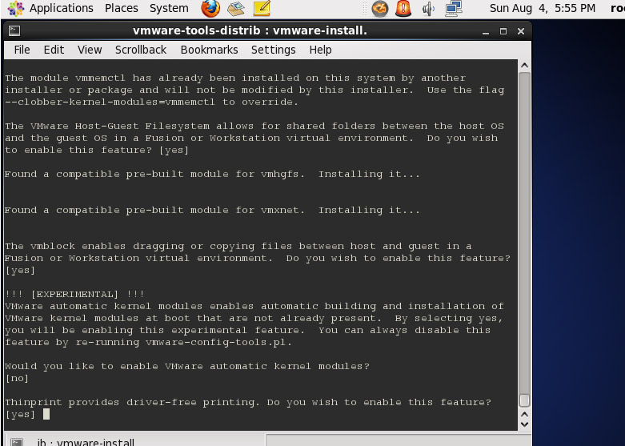Open the notes pencil icon in panel
Viewport: 625px width, 446px height.
point(262,8)
